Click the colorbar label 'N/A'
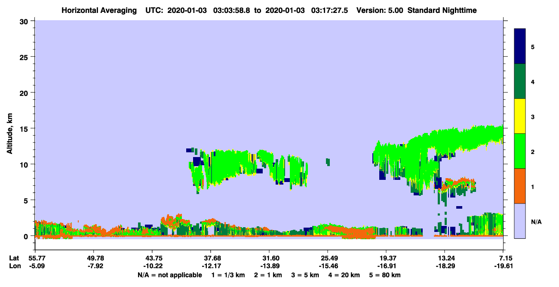 (536, 222)
